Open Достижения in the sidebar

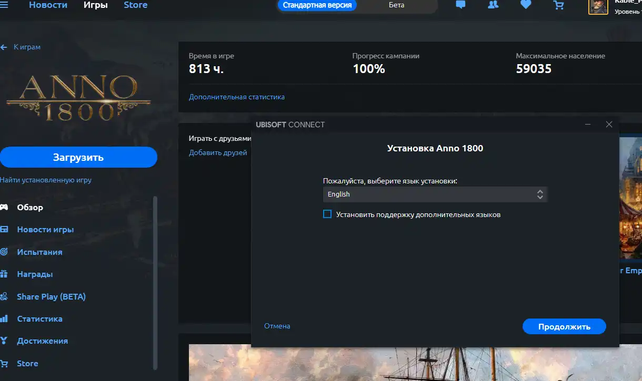(42, 341)
